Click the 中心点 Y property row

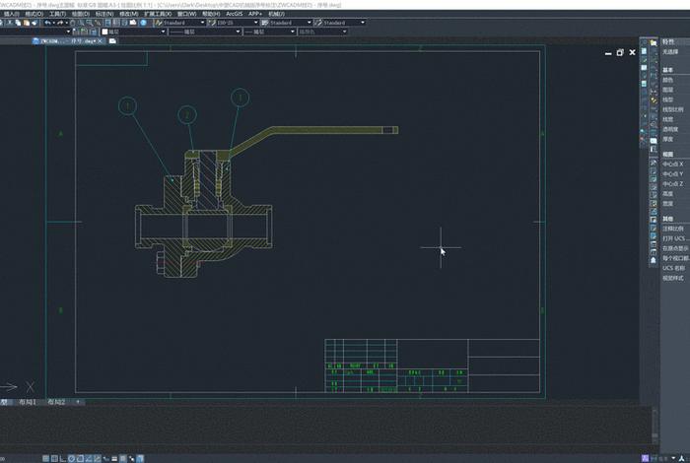tap(675, 174)
